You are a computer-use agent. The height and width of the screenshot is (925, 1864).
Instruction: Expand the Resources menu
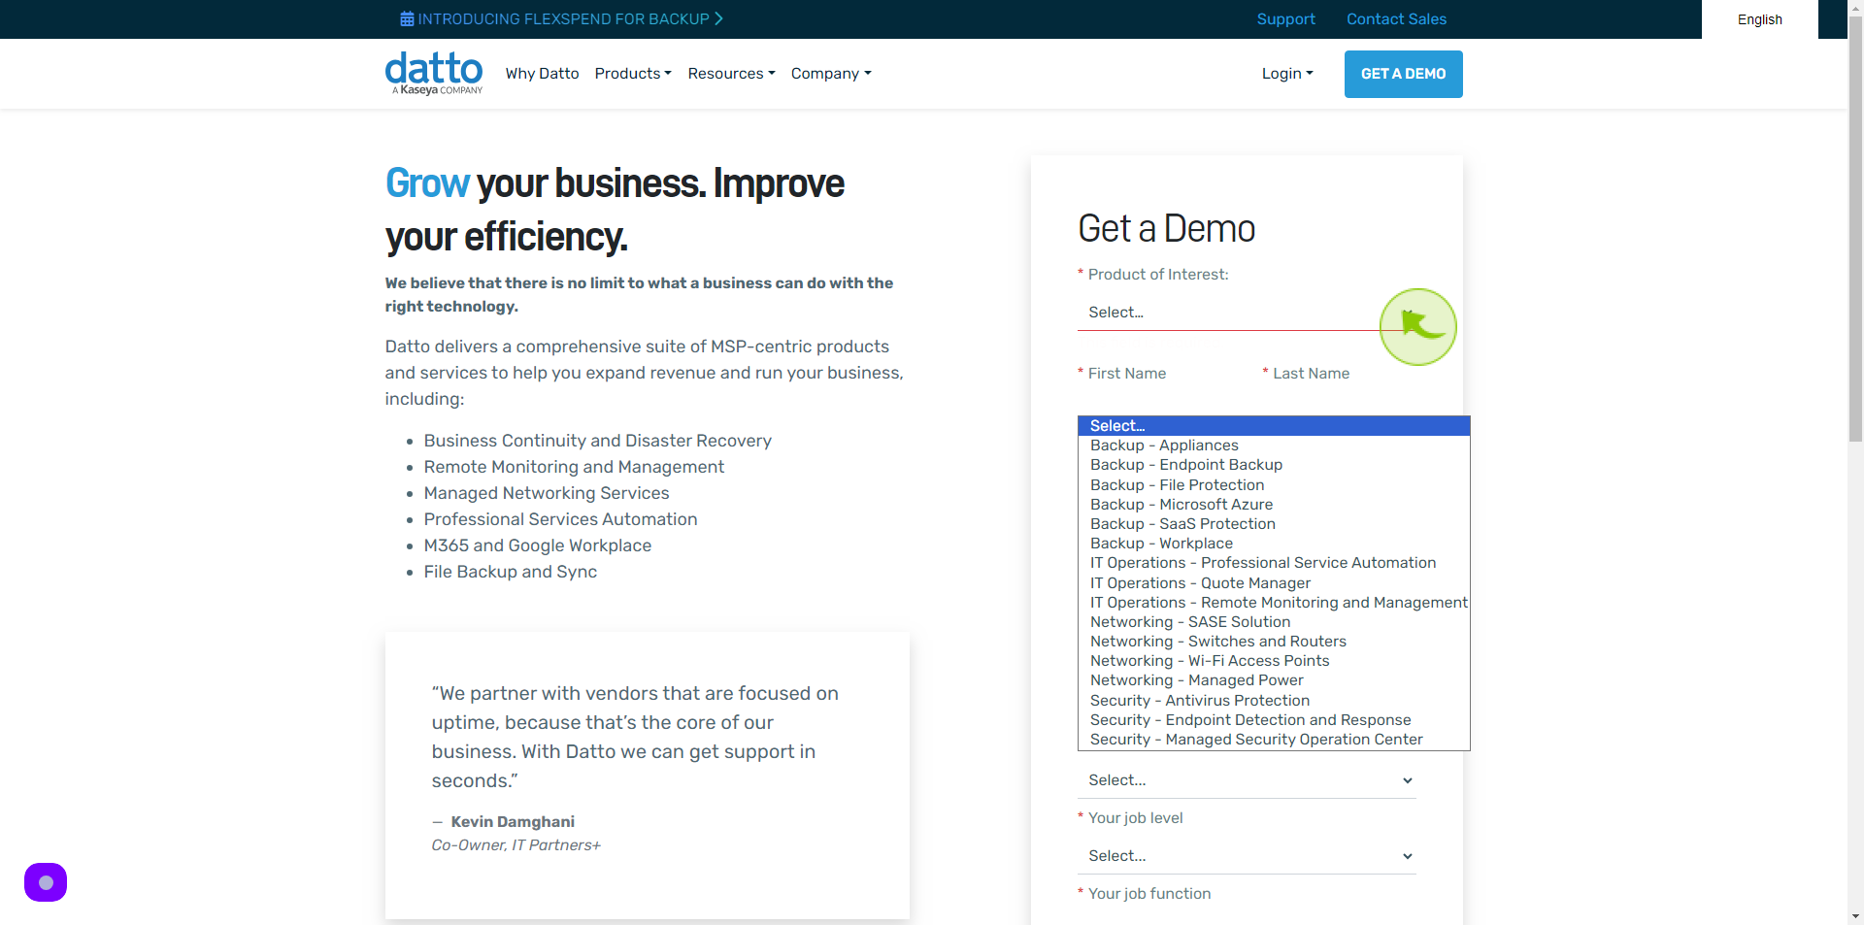(x=731, y=74)
